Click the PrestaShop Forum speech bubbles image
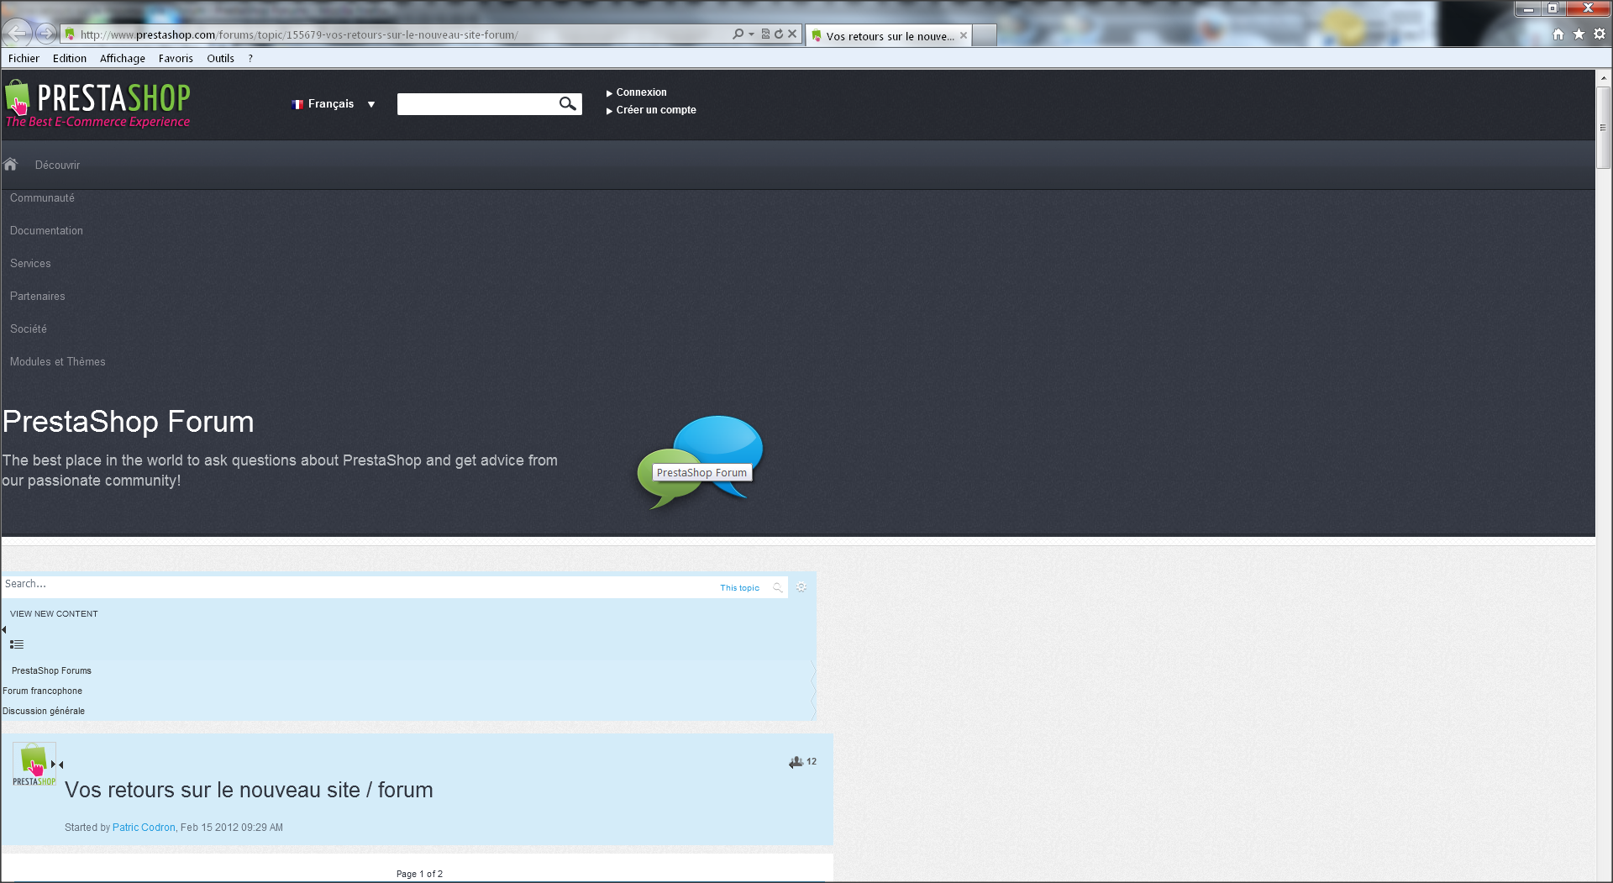1613x883 pixels. coord(700,460)
